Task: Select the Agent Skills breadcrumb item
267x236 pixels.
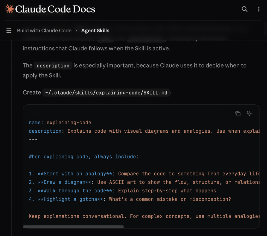Action: click(95, 31)
